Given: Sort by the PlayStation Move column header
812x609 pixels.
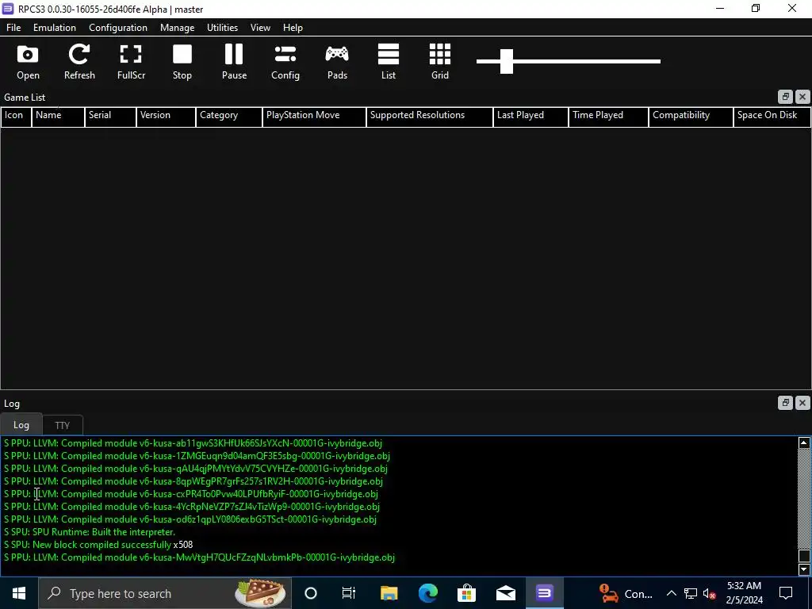Looking at the screenshot, I should 314,116.
